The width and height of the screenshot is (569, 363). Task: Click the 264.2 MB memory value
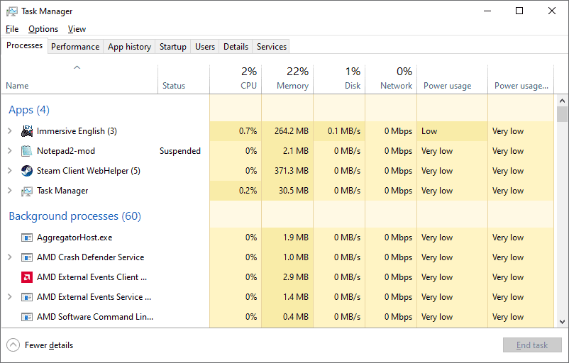(x=292, y=131)
